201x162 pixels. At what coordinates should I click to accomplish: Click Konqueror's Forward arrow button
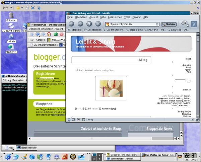tap(43, 34)
